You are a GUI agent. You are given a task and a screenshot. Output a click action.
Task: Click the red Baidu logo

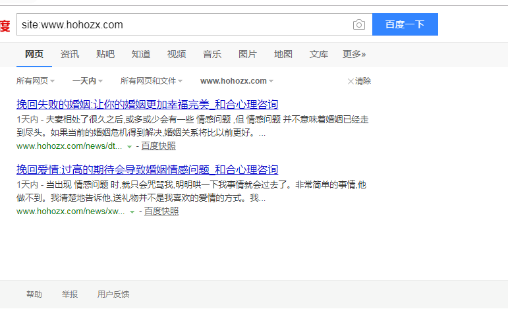pyautogui.click(x=5, y=26)
